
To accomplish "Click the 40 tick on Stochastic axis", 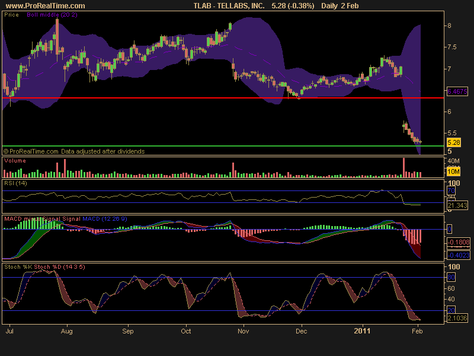I will [451, 299].
